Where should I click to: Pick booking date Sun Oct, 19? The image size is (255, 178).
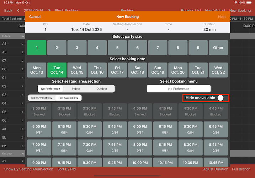[x=158, y=70]
